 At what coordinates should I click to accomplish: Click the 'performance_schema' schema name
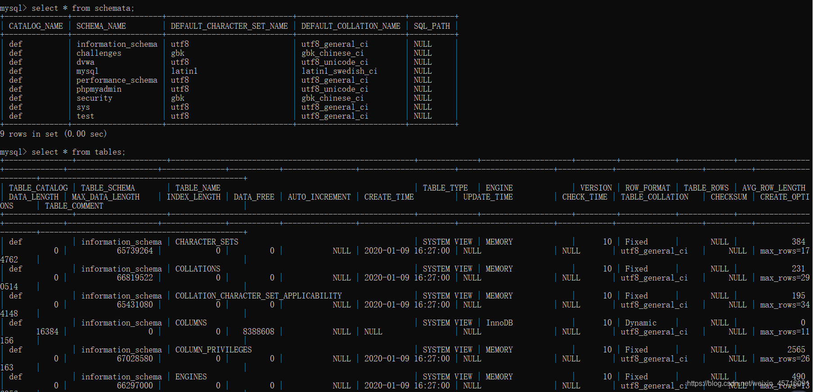click(x=117, y=80)
